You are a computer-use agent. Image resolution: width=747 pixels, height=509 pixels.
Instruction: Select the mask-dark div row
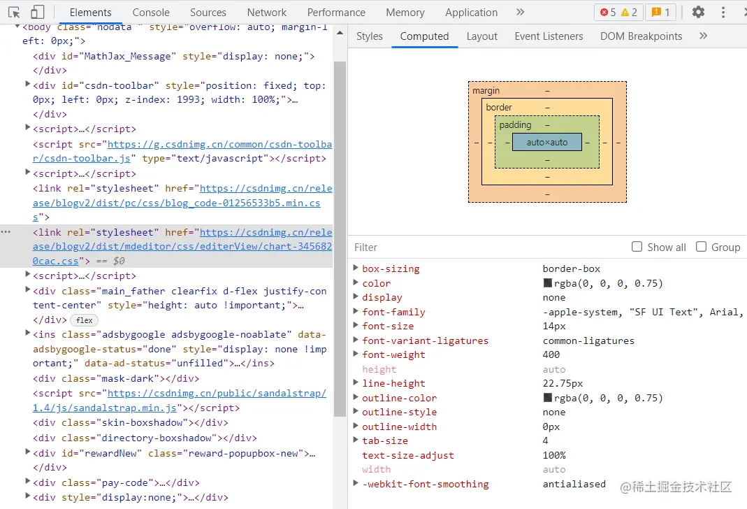tap(116, 378)
